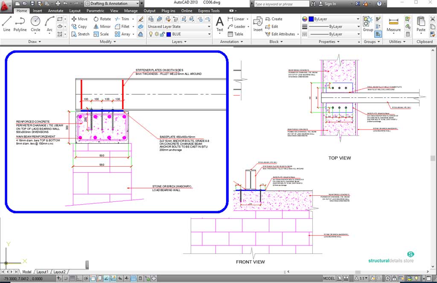The width and height of the screenshot is (437, 283).
Task: Expand the Modify panel
Action: (x=108, y=41)
